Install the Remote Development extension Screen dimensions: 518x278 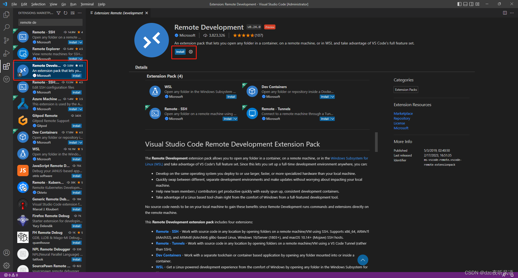click(x=180, y=51)
